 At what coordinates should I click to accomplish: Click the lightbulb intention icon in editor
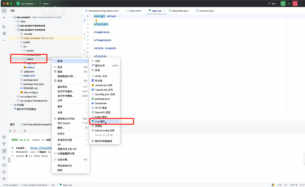click(96, 20)
